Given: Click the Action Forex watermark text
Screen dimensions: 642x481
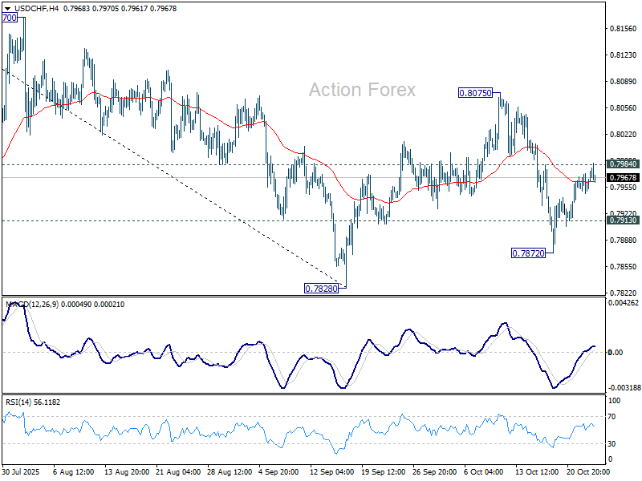Looking at the screenshot, I should [x=362, y=90].
